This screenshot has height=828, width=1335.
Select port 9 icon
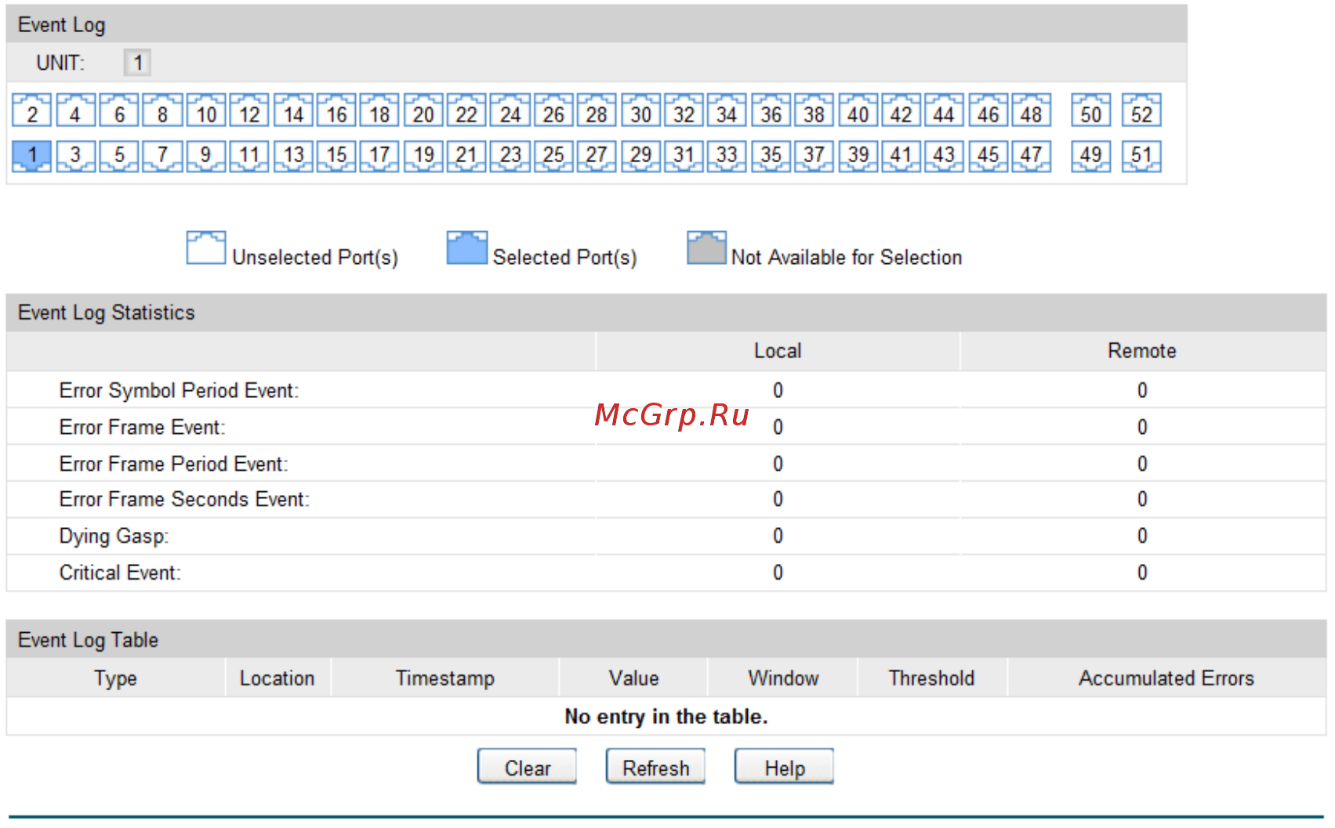pyautogui.click(x=206, y=156)
